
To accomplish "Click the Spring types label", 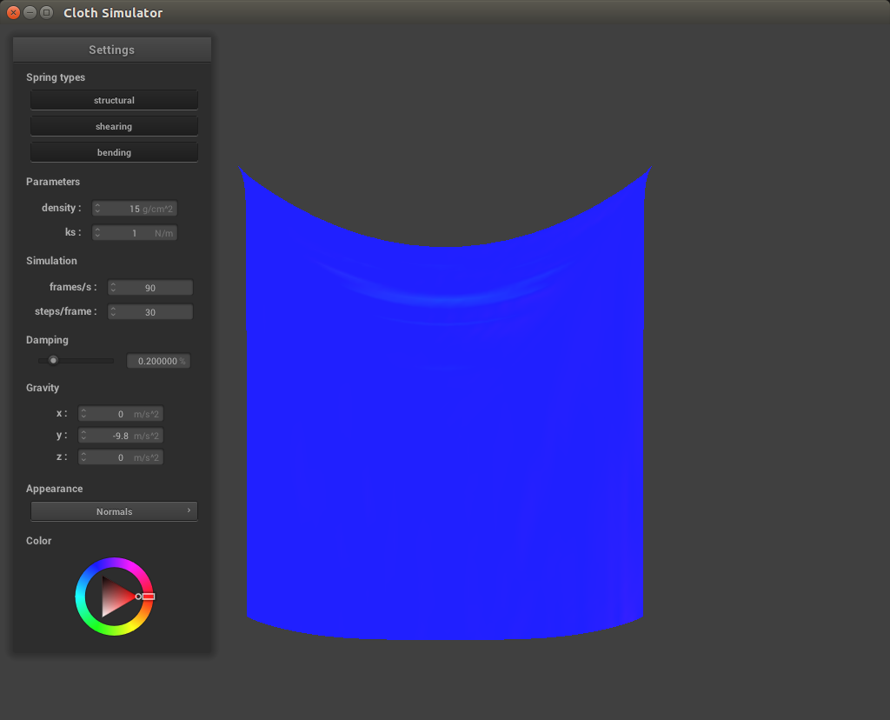I will (x=56, y=77).
